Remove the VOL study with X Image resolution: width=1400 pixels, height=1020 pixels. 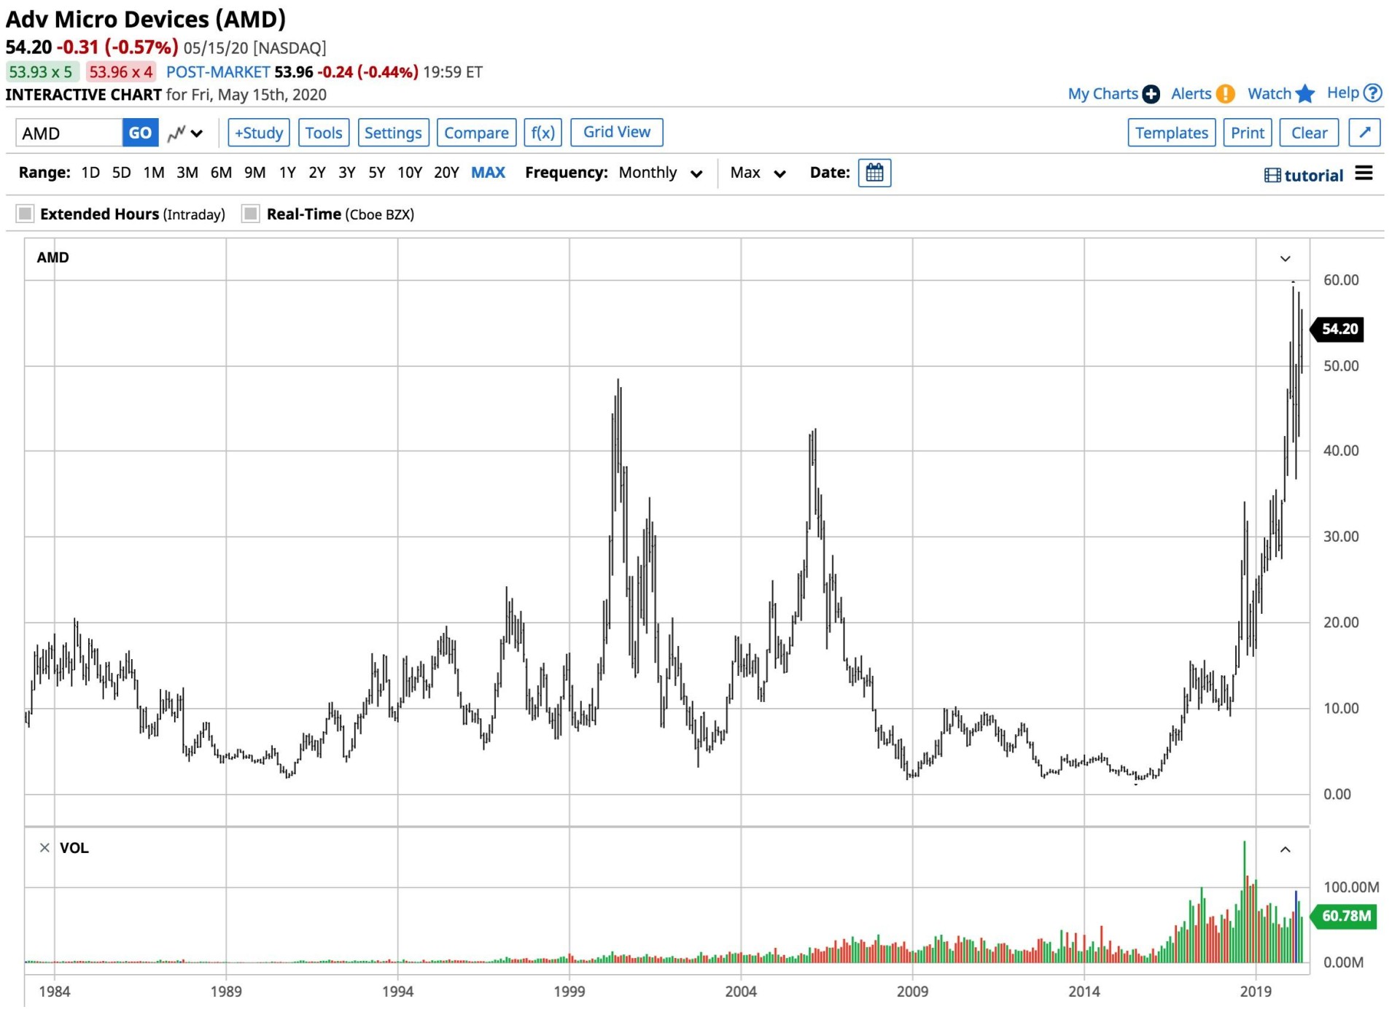coord(44,848)
